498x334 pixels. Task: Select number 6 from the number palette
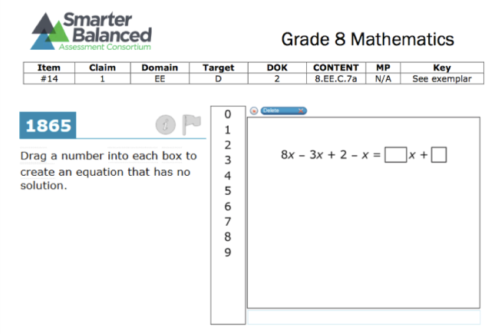point(228,207)
